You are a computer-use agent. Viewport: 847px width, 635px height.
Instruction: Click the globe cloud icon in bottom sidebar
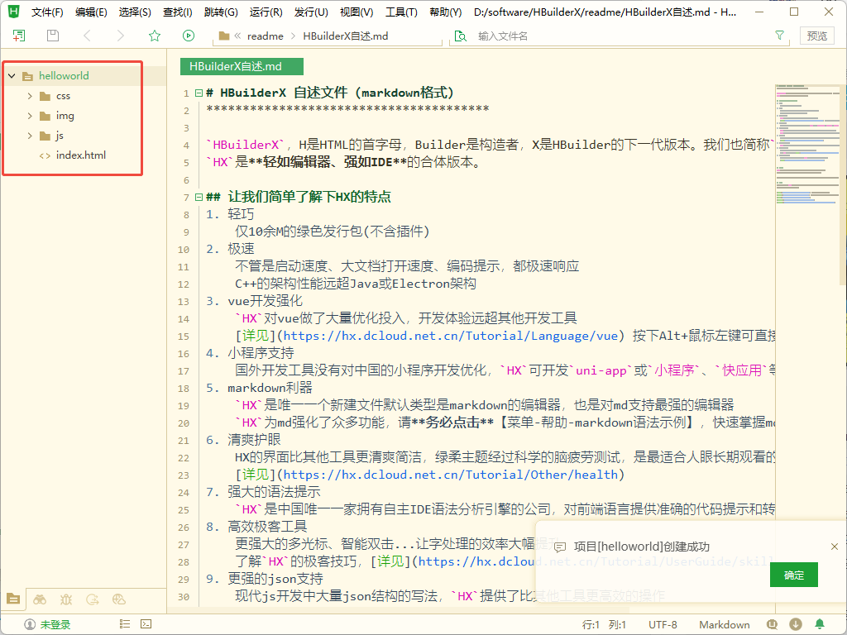tap(119, 599)
